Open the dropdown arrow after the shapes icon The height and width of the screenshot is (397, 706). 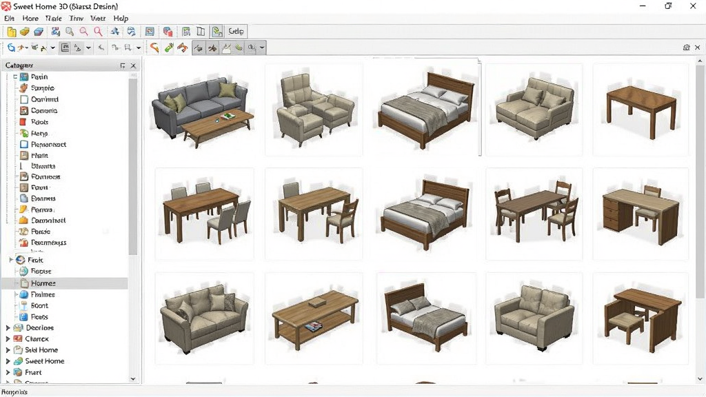[x=88, y=48]
